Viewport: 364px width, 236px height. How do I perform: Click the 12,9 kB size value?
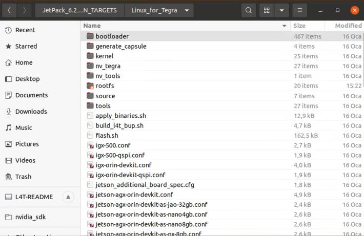(x=304, y=116)
